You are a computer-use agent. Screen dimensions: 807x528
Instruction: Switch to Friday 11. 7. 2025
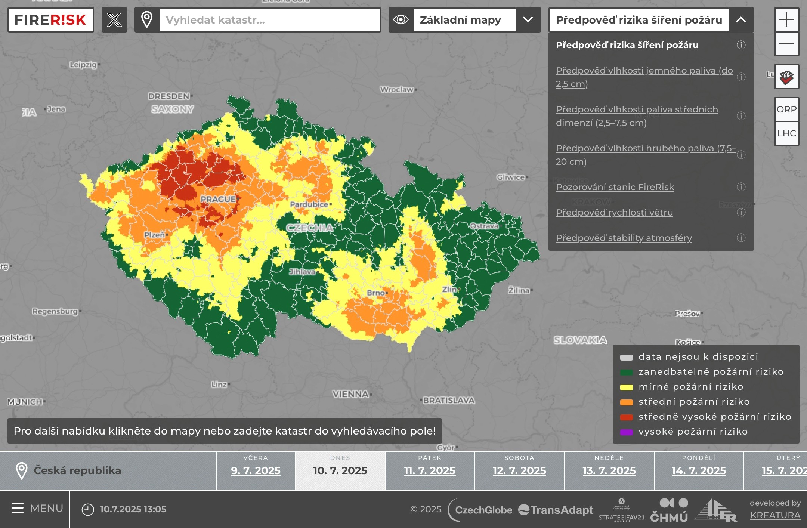[x=430, y=470]
